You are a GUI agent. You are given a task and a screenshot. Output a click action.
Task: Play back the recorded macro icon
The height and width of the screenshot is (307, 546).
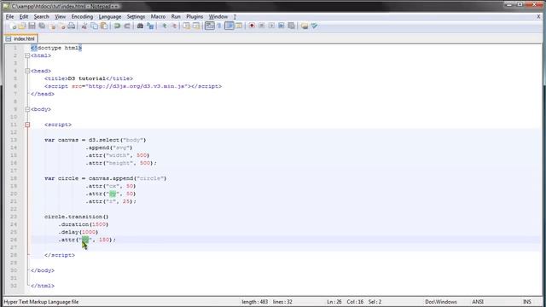click(271, 26)
